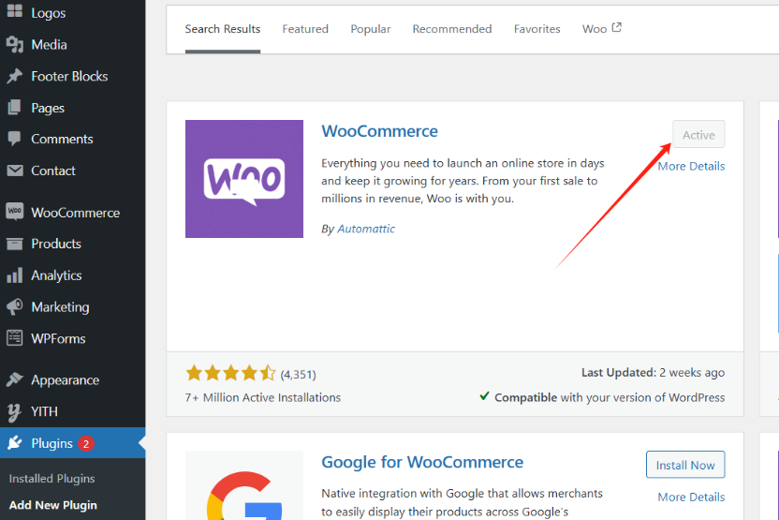Switch to the Recommended tab
Image resolution: width=779 pixels, height=520 pixels.
[x=452, y=29]
